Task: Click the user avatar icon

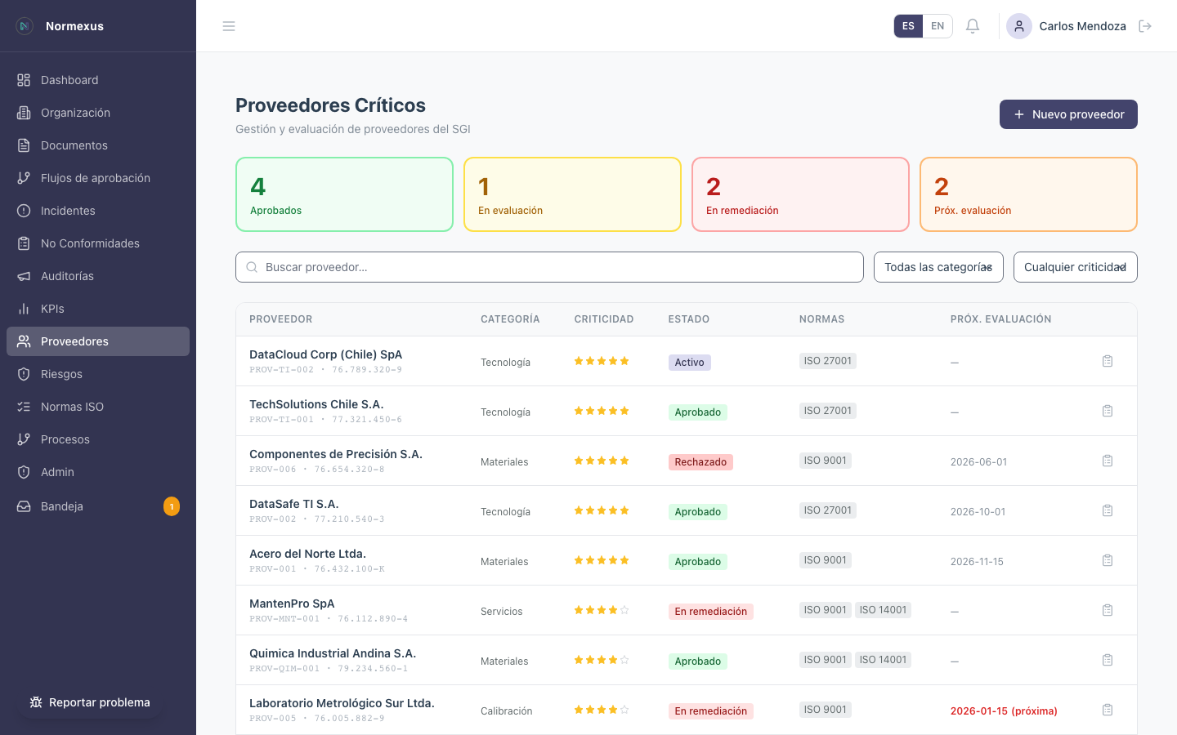Action: coord(1019,26)
